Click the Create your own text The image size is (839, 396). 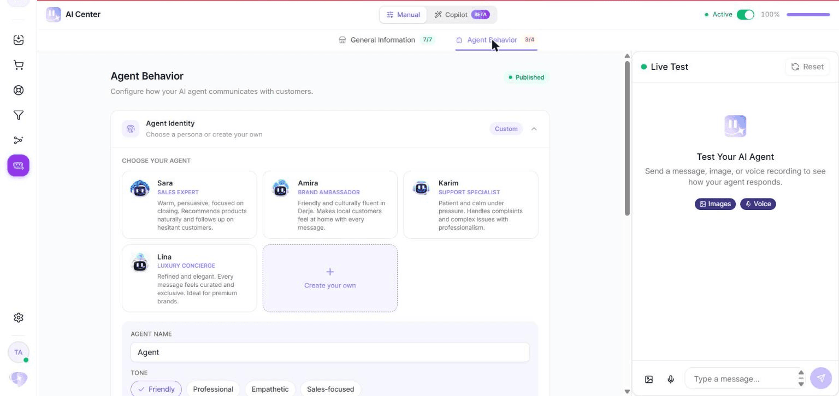tap(330, 285)
